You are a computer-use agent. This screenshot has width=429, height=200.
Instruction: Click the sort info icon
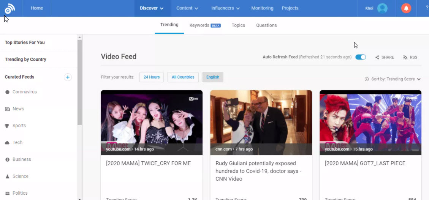pyautogui.click(x=367, y=79)
